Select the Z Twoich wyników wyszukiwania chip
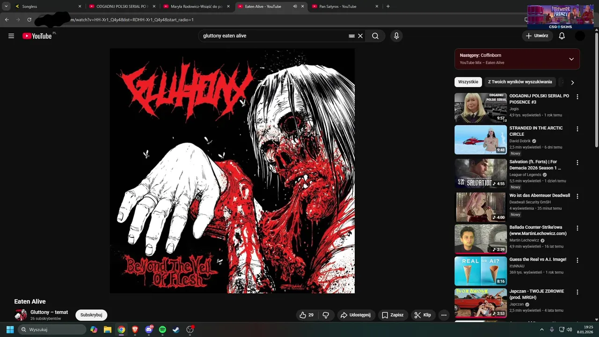 point(520,82)
